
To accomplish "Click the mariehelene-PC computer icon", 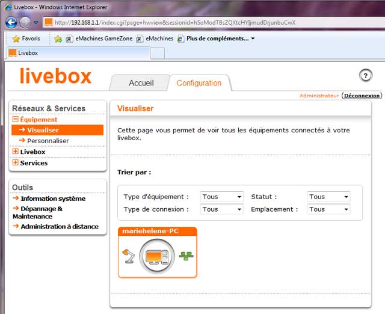I will click(x=156, y=257).
